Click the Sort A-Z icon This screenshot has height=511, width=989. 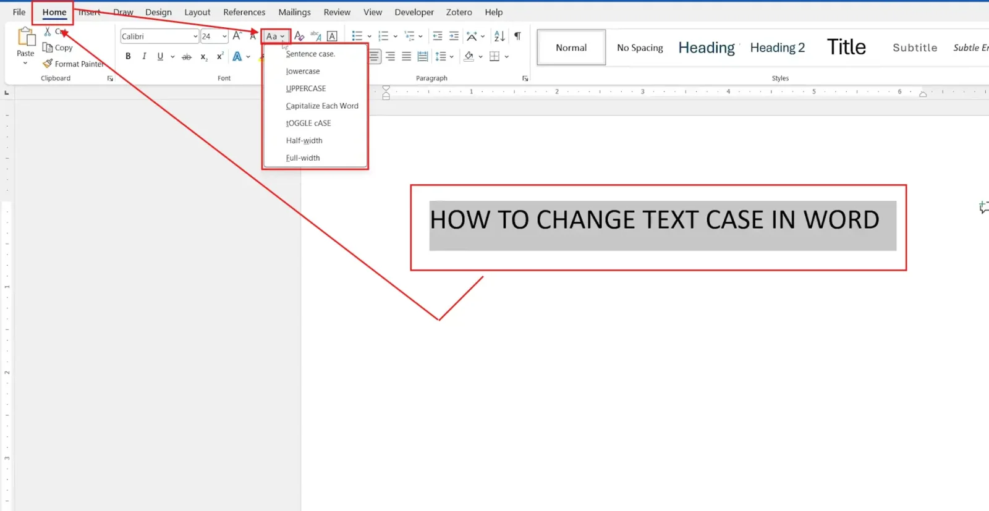(499, 36)
